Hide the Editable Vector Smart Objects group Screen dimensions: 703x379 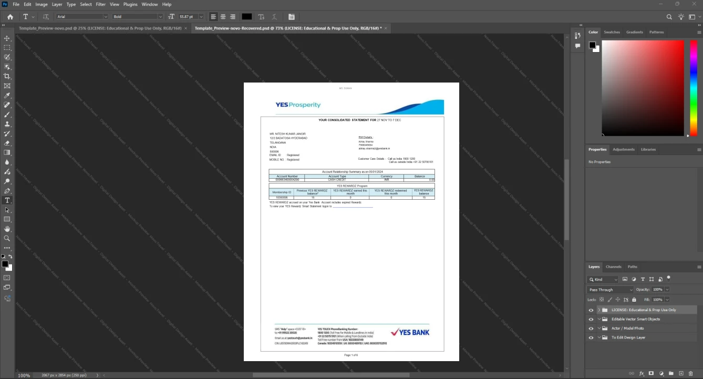(x=591, y=319)
